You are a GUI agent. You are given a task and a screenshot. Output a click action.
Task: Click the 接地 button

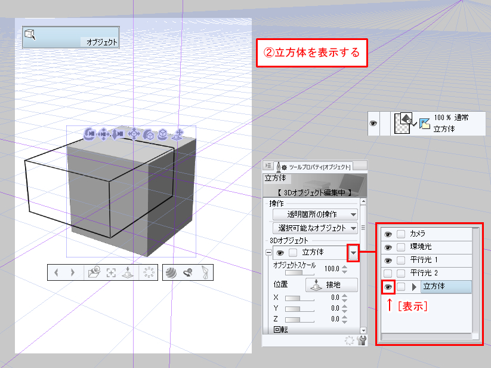point(331,284)
